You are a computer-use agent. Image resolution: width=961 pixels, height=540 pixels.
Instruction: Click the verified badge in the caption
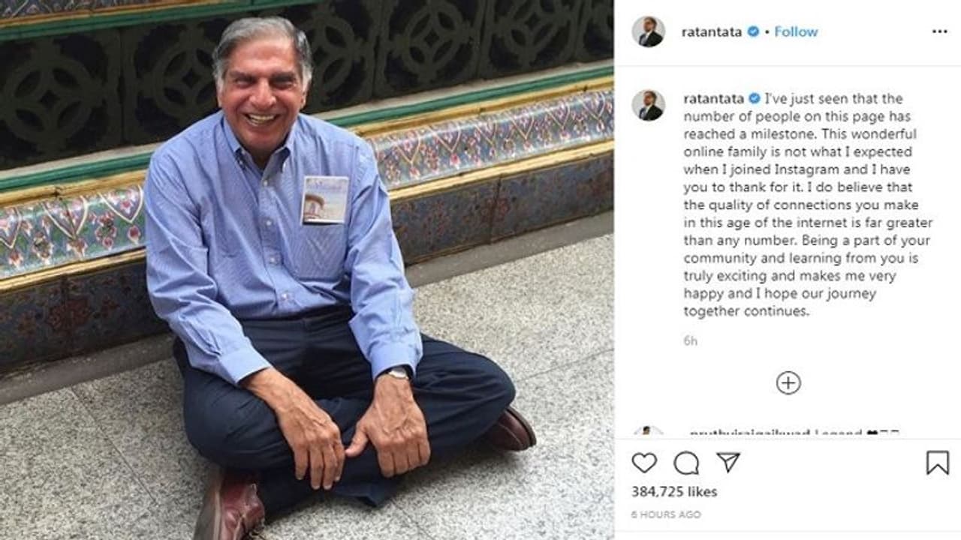(754, 98)
